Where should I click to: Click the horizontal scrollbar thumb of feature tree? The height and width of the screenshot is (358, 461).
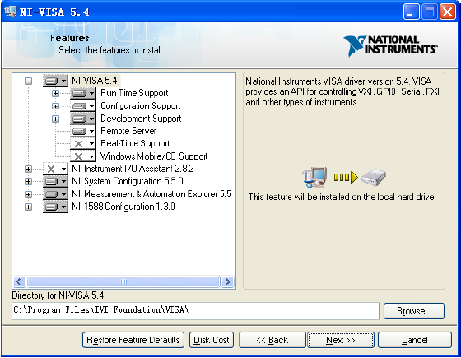[123, 281]
